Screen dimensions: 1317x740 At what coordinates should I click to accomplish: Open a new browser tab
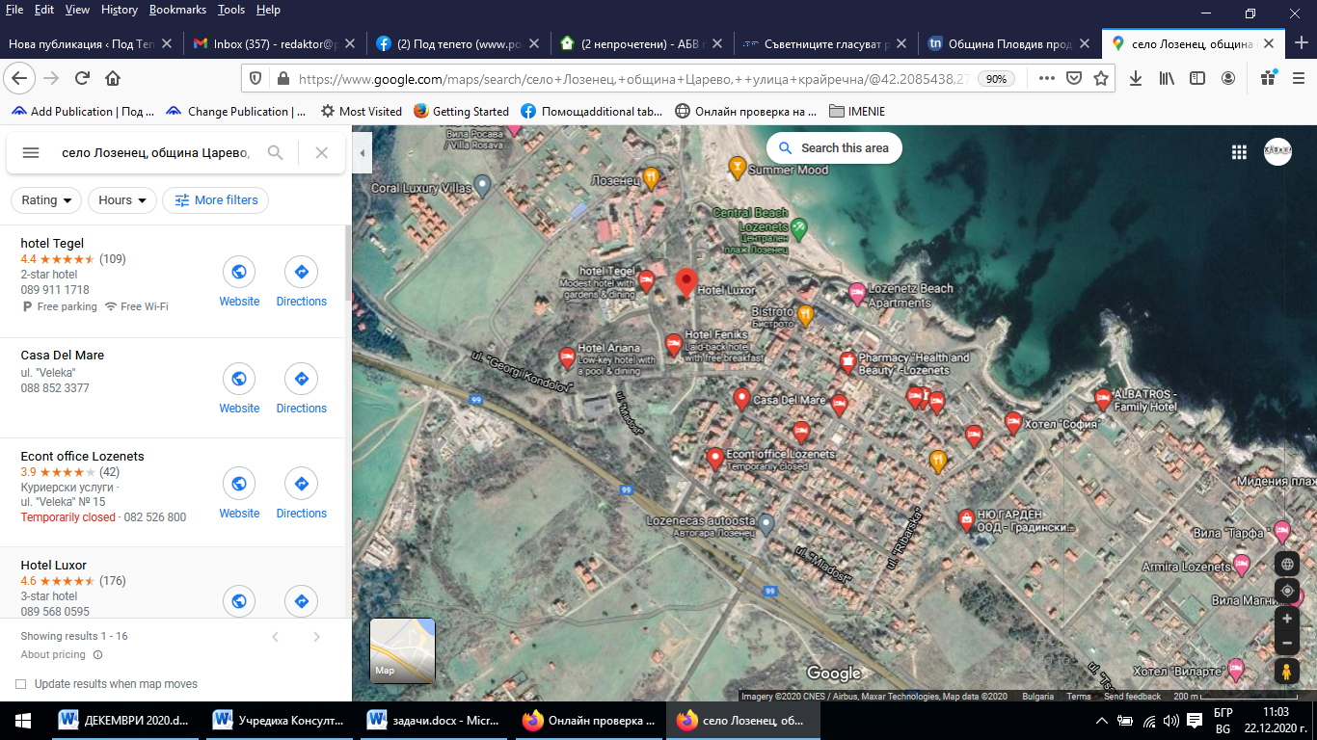pyautogui.click(x=1300, y=43)
